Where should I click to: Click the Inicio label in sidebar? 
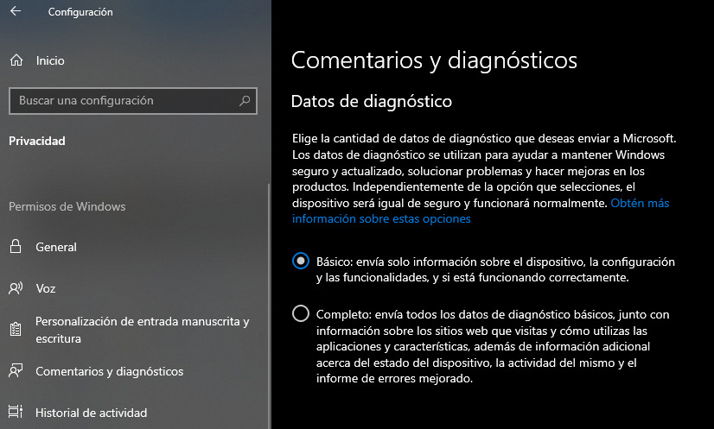pyautogui.click(x=50, y=60)
